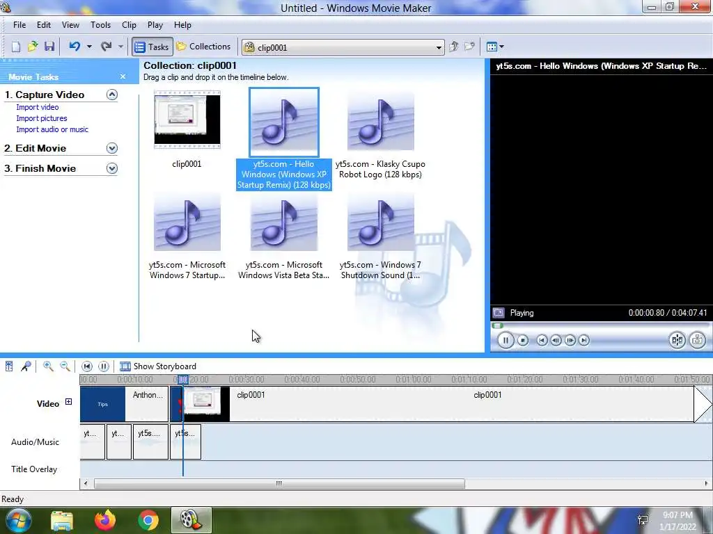Close the Movie Tasks pane
This screenshot has width=713, height=534.
(x=123, y=76)
